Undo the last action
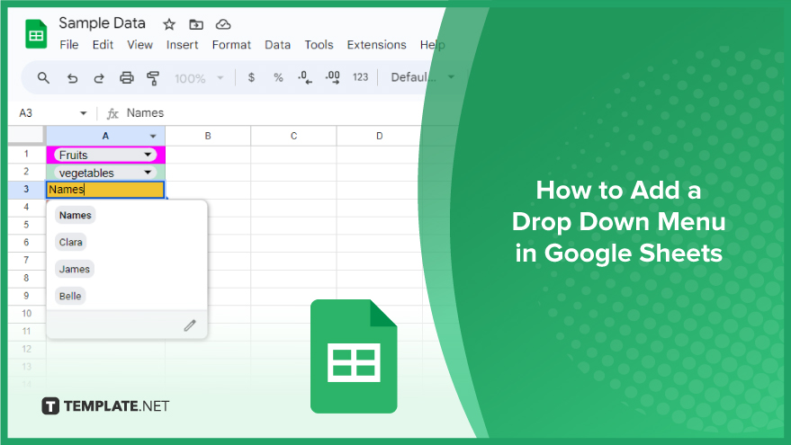The width and height of the screenshot is (791, 445). point(72,78)
